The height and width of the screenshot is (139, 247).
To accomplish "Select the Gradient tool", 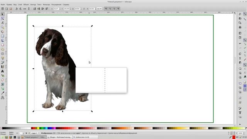I will click(3, 89).
